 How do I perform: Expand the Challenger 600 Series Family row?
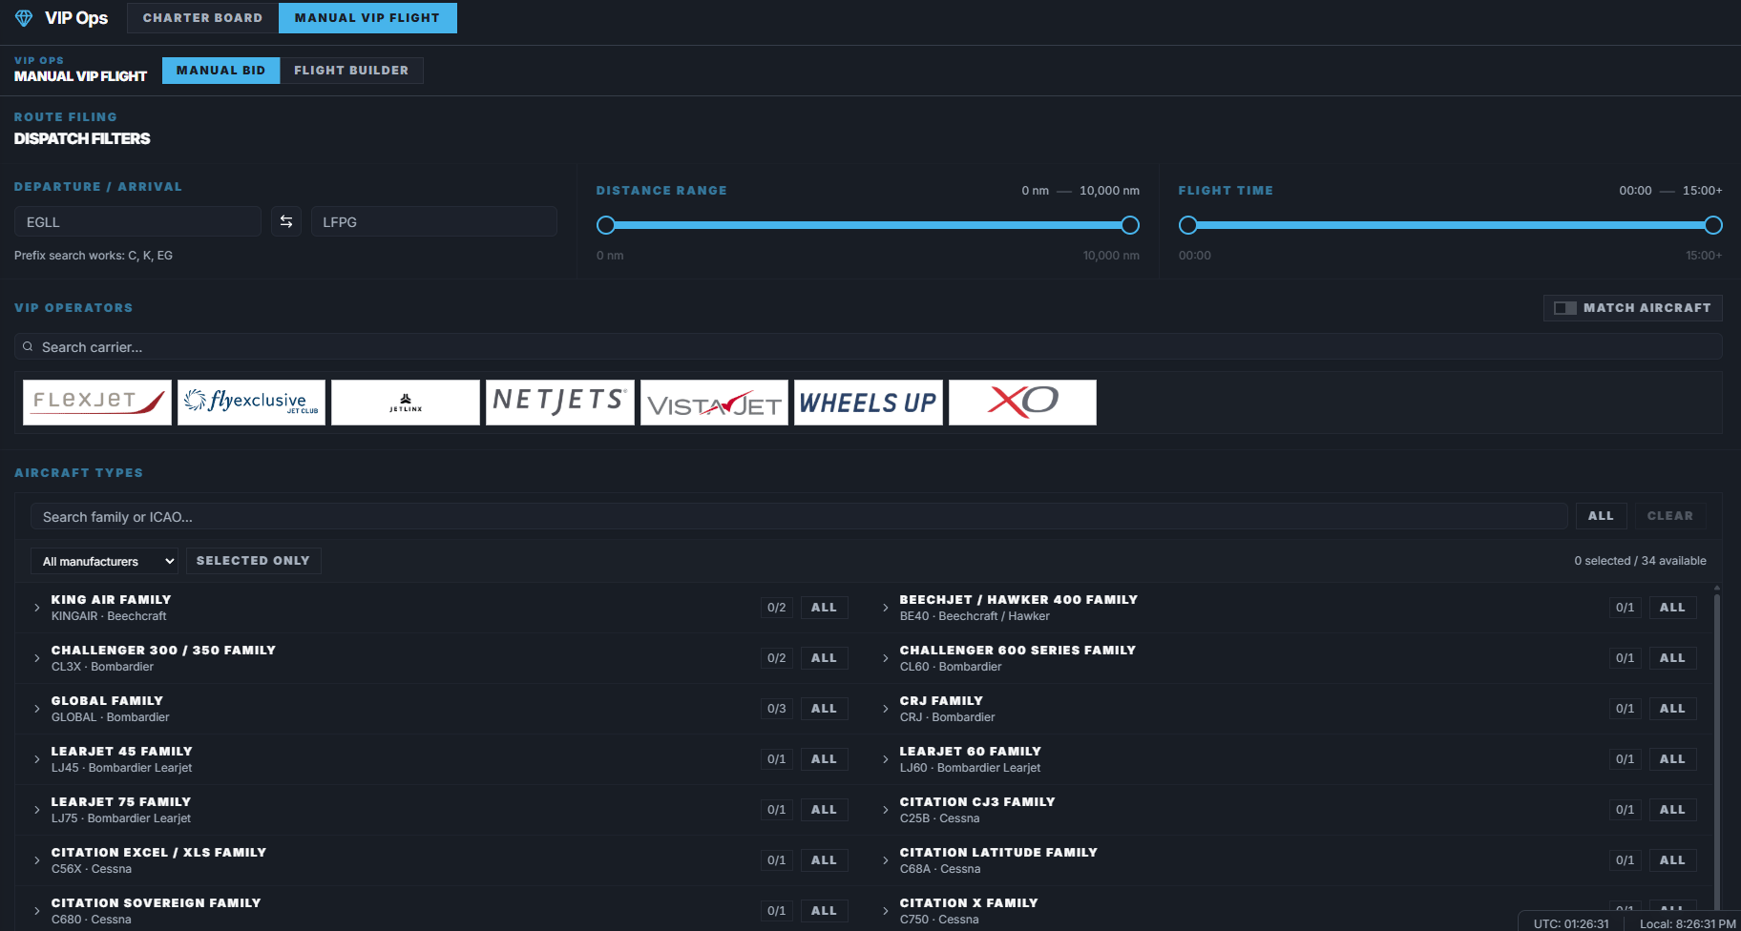coord(886,658)
